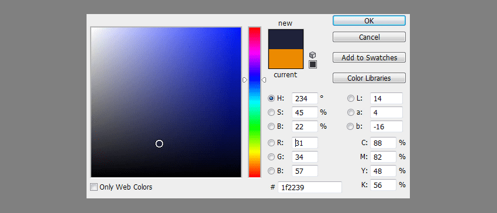This screenshot has width=497, height=213.
Task: Click the S field showing 45
Action: pyautogui.click(x=305, y=112)
